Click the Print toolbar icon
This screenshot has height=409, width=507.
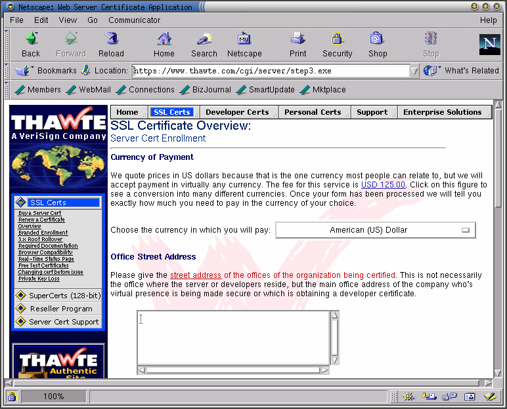[298, 44]
